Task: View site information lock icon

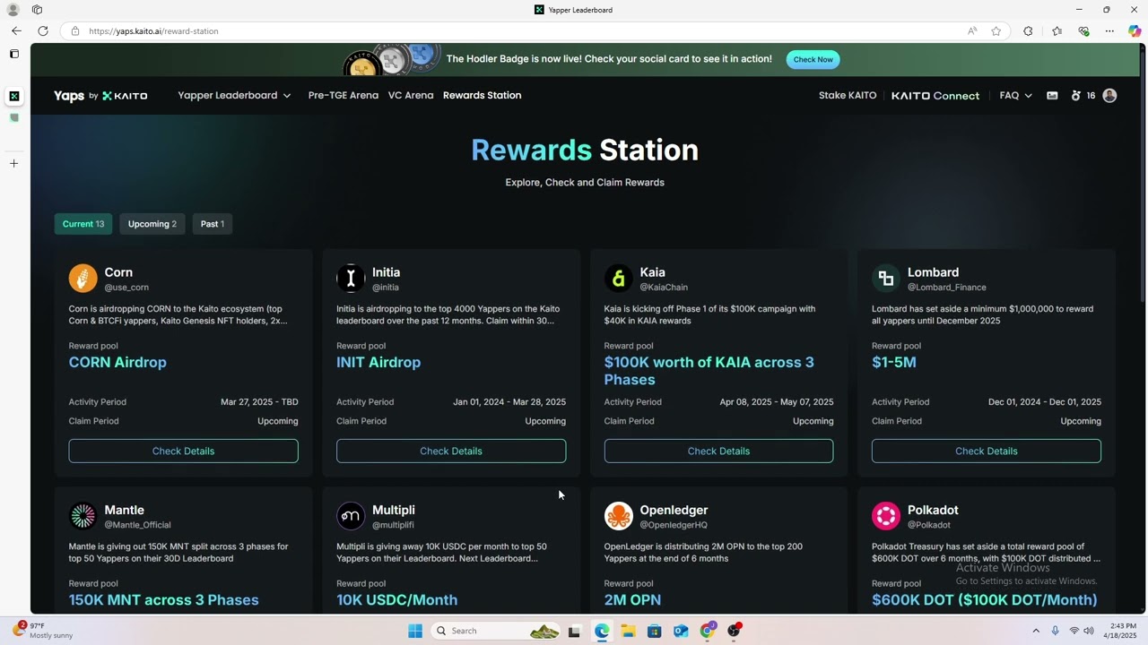Action: pyautogui.click(x=75, y=31)
